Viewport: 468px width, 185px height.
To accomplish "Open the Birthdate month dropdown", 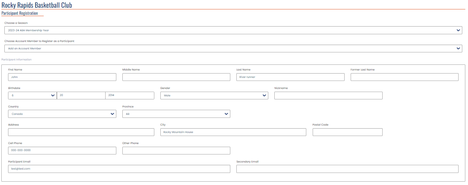I will tap(32, 95).
